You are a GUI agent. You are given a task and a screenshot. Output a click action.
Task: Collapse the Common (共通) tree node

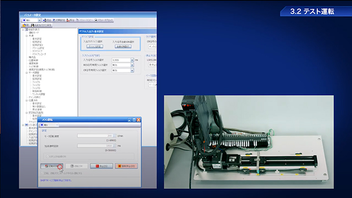click(x=27, y=36)
